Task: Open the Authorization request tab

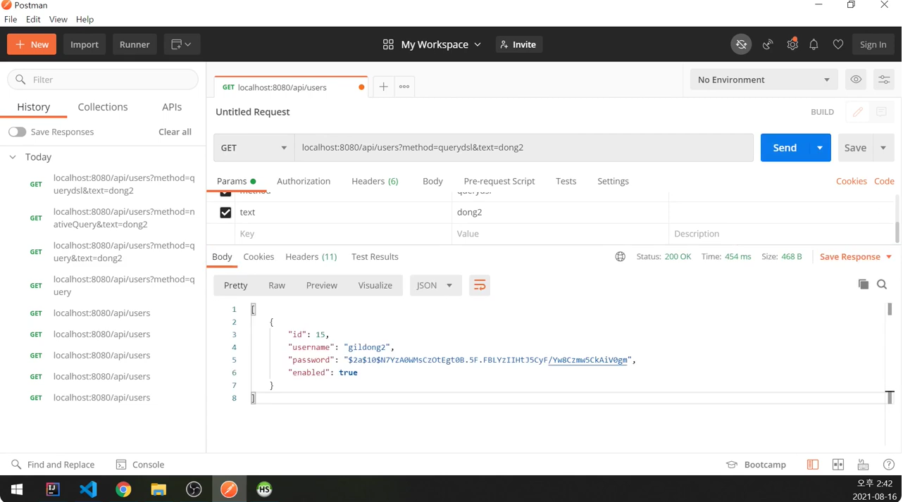Action: pyautogui.click(x=304, y=181)
